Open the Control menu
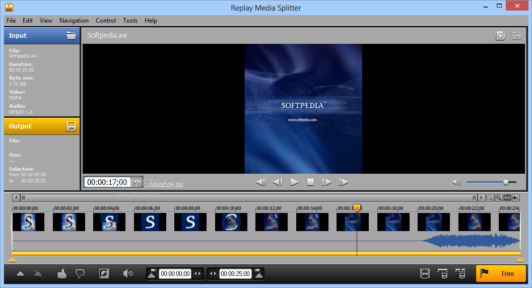The height and width of the screenshot is (288, 532). (x=106, y=20)
